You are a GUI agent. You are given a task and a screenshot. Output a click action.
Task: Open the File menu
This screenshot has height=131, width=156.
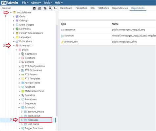click(25, 3)
